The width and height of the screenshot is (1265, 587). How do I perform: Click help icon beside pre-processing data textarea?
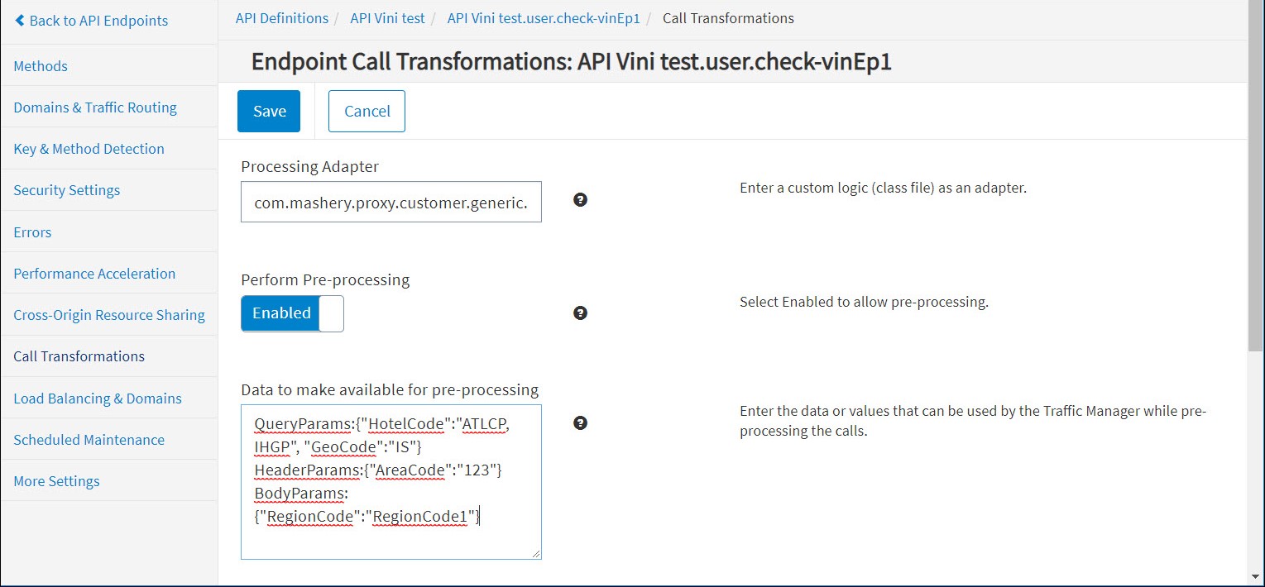tap(580, 423)
